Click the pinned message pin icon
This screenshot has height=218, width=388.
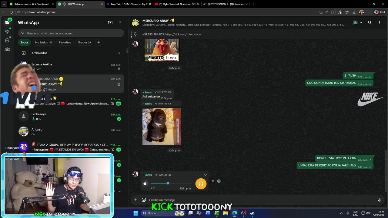point(135,34)
